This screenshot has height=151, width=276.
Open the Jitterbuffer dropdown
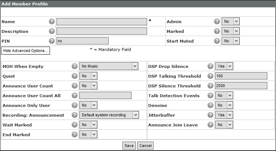(224, 115)
